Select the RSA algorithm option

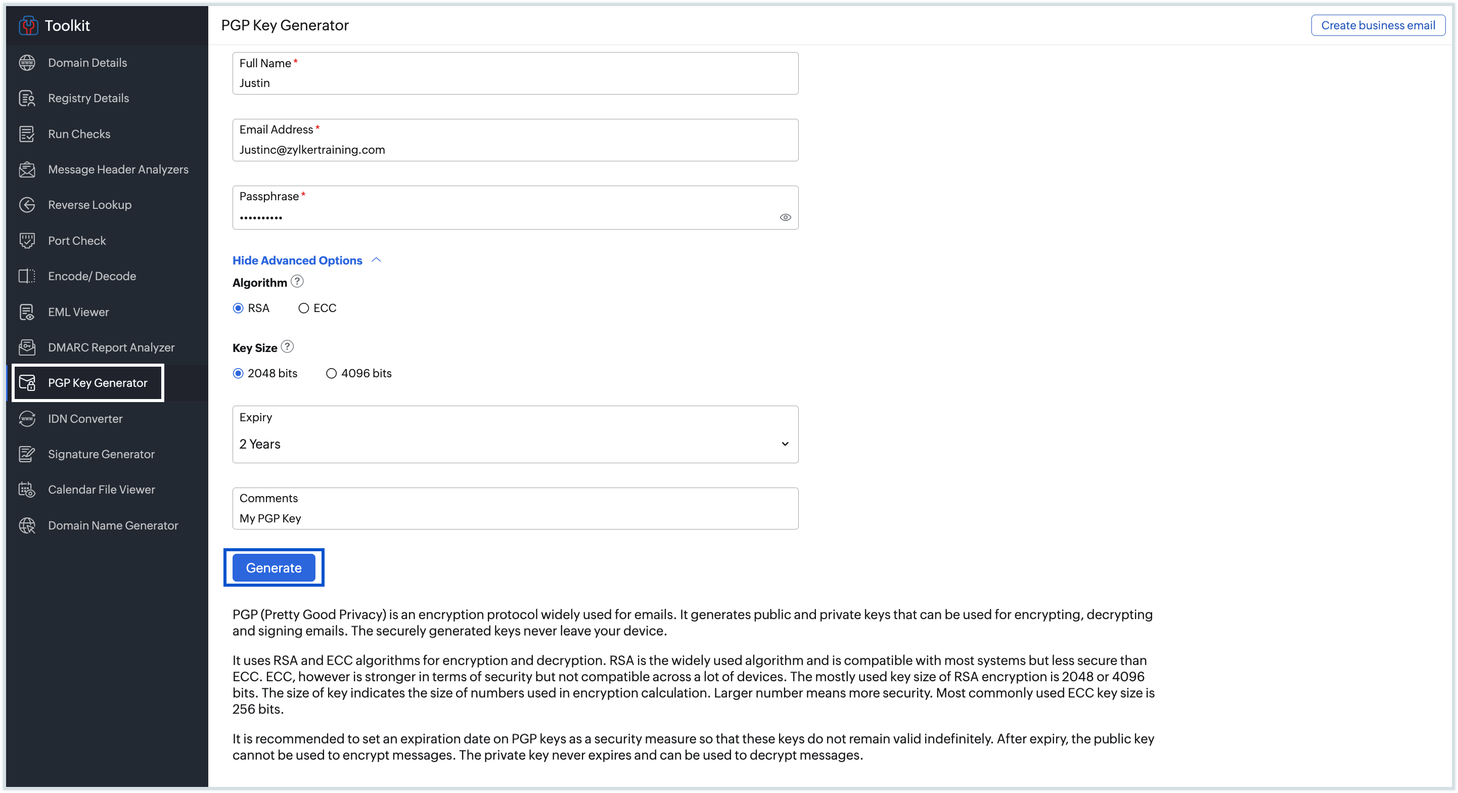click(238, 308)
